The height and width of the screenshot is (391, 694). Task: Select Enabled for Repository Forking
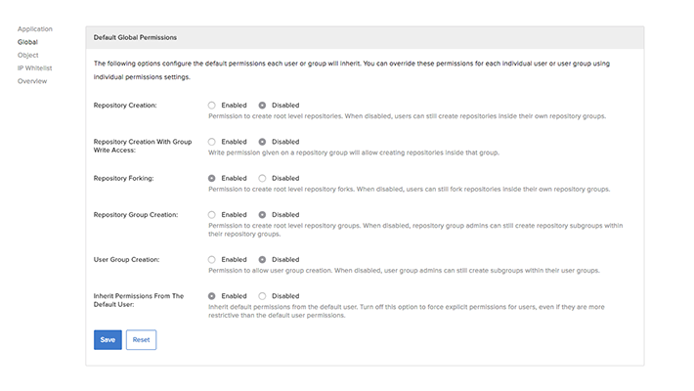(212, 178)
